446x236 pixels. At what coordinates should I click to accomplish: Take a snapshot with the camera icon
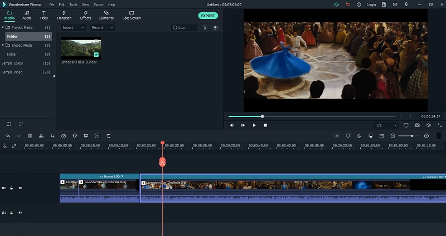click(417, 125)
